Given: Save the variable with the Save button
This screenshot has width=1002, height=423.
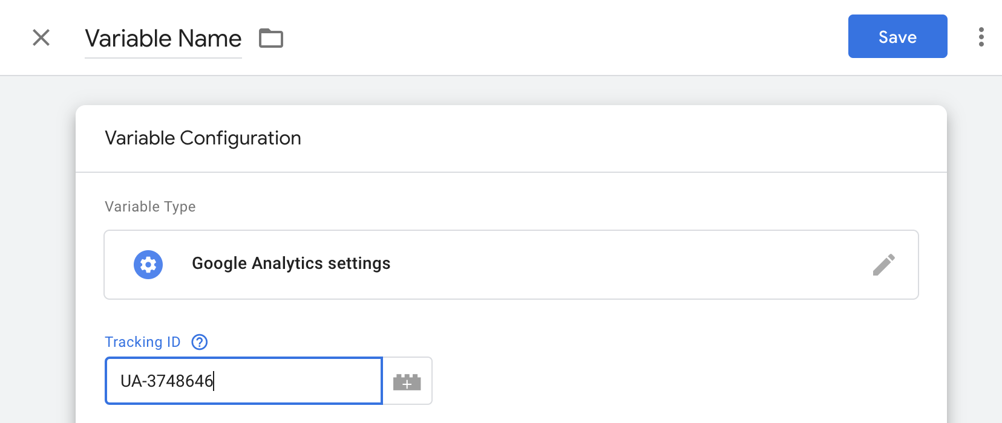Looking at the screenshot, I should pos(898,36).
